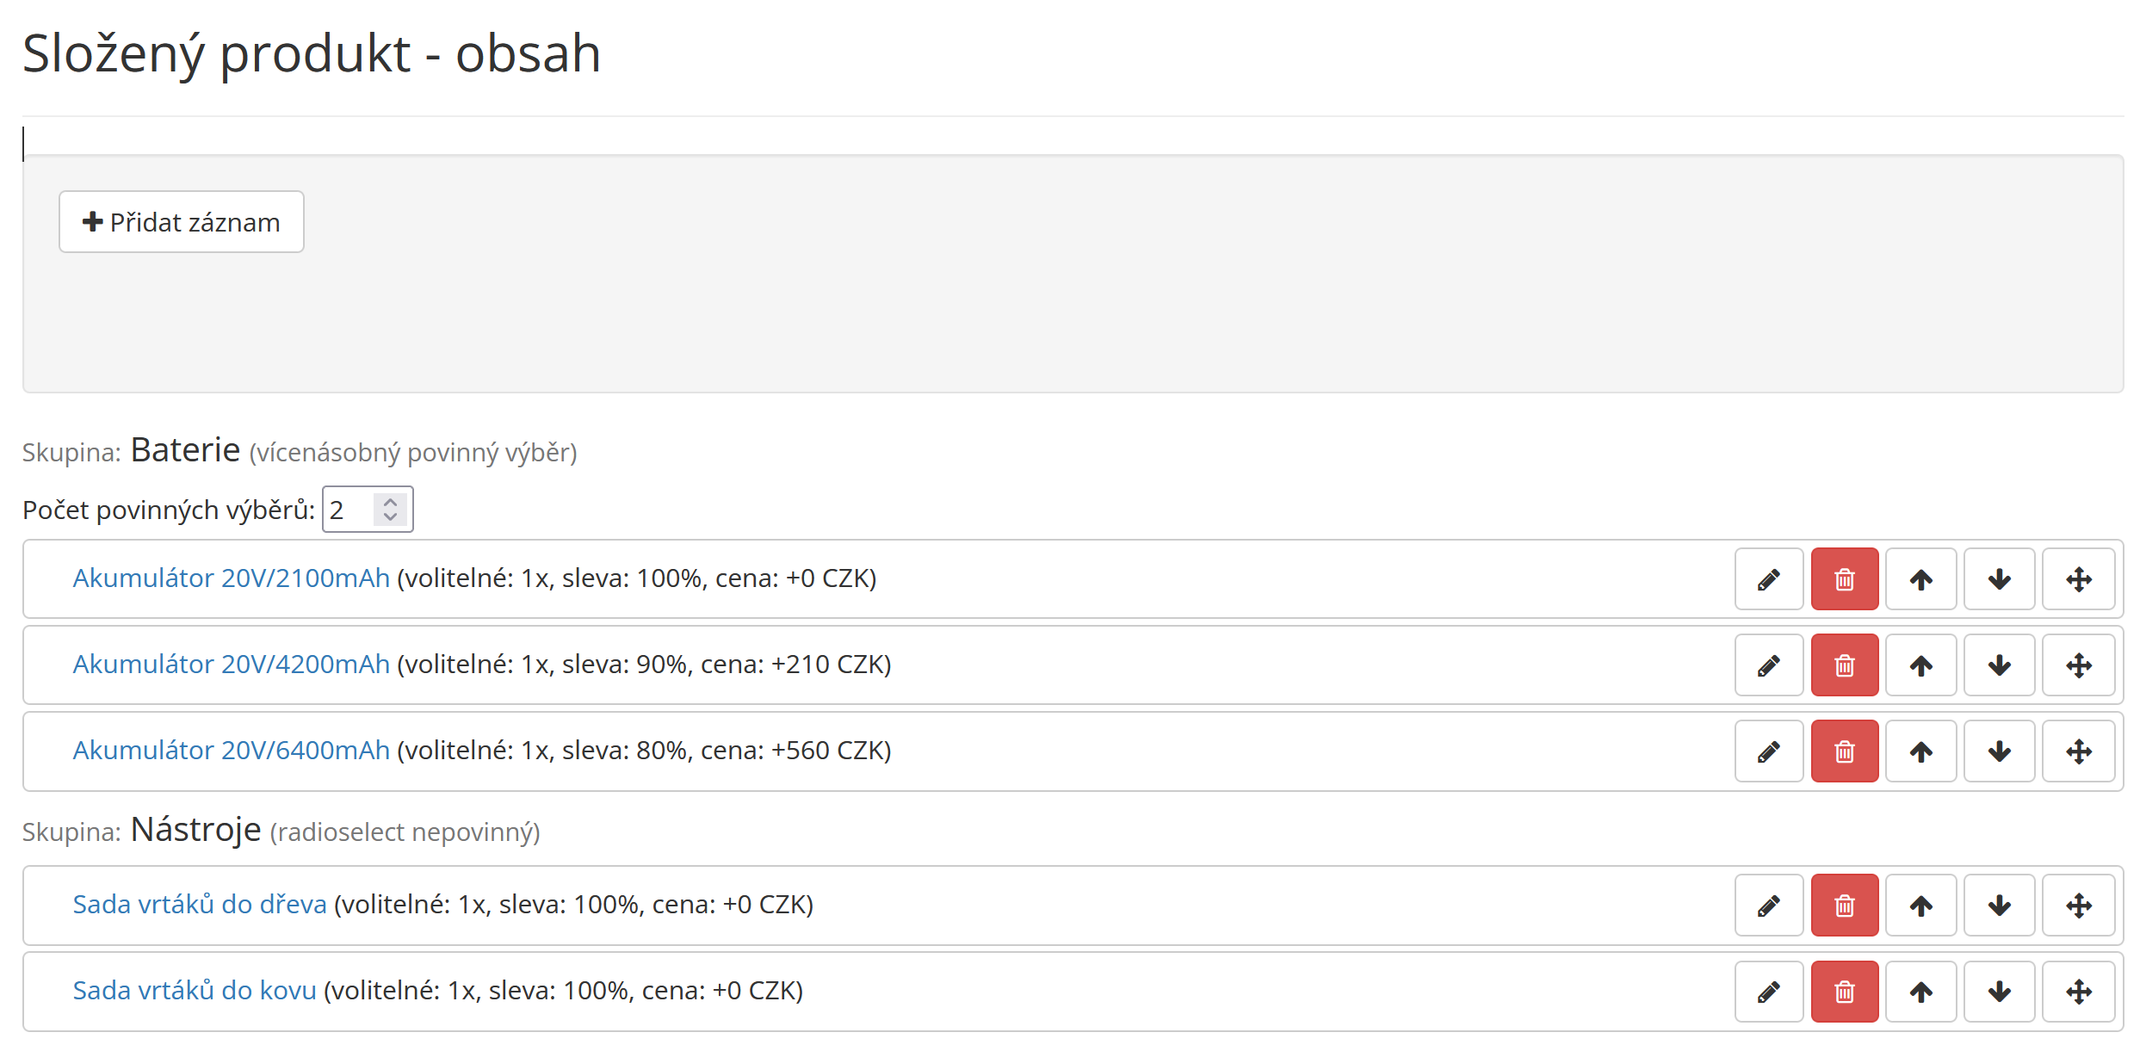2146x1051 pixels.
Task: Edit Akumulátor 20V/2100mAh with pencil icon
Action: coord(1768,579)
